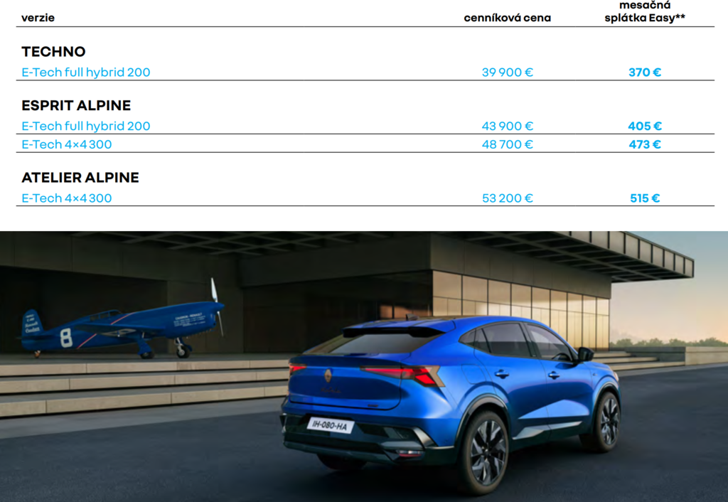Image resolution: width=728 pixels, height=502 pixels.
Task: Click the 39 900 € list price
Action: pyautogui.click(x=507, y=73)
